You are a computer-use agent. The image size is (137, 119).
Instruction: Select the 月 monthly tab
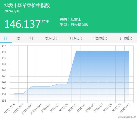click(x=31, y=38)
